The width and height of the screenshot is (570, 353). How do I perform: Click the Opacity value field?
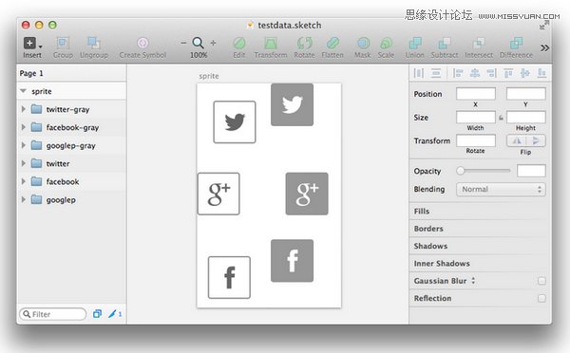531,171
